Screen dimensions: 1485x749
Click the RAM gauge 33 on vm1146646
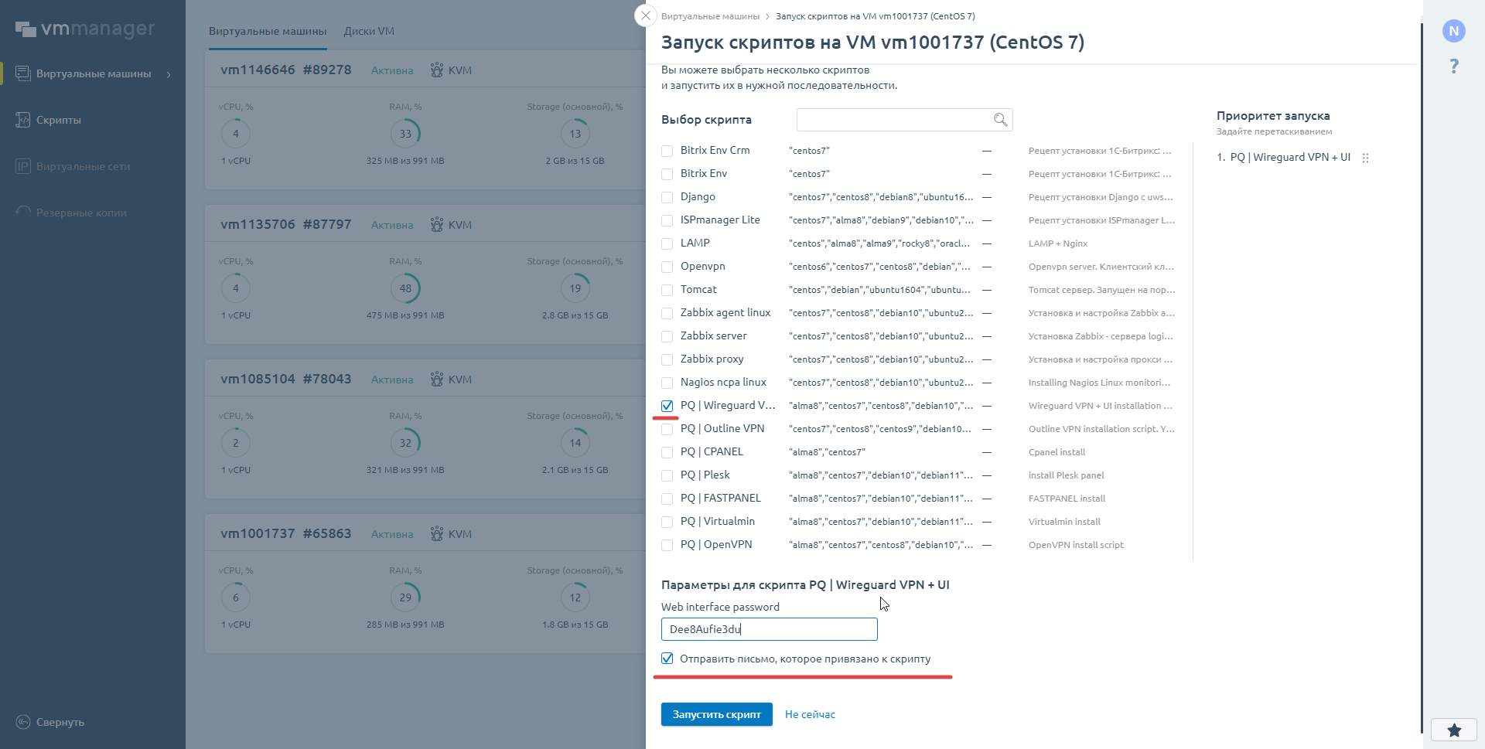click(405, 134)
